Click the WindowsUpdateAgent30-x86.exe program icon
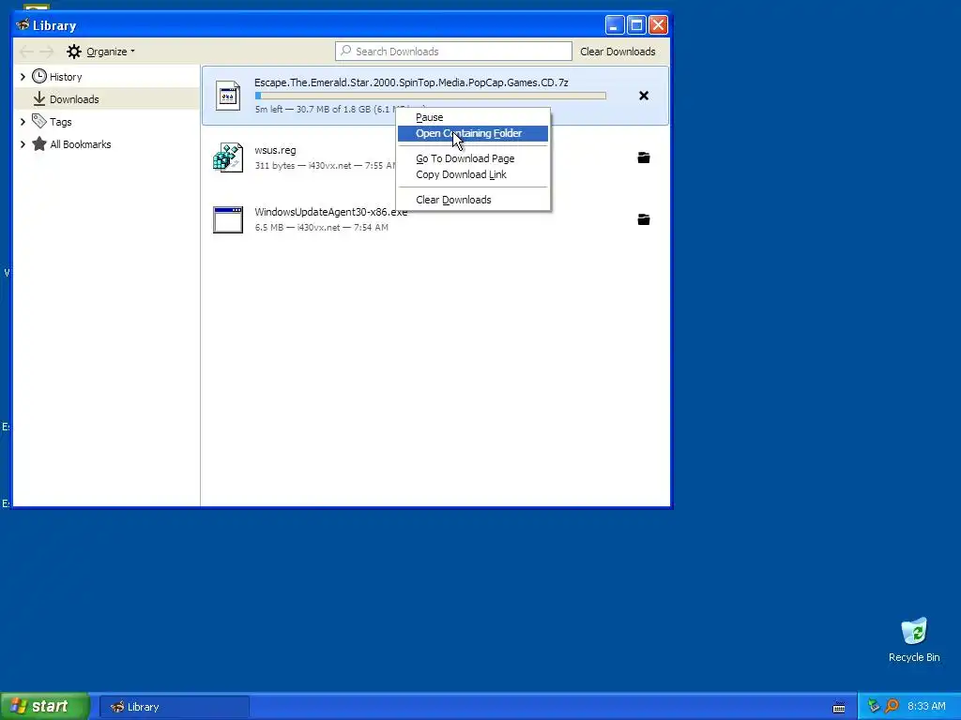Image resolution: width=961 pixels, height=720 pixels. (228, 219)
